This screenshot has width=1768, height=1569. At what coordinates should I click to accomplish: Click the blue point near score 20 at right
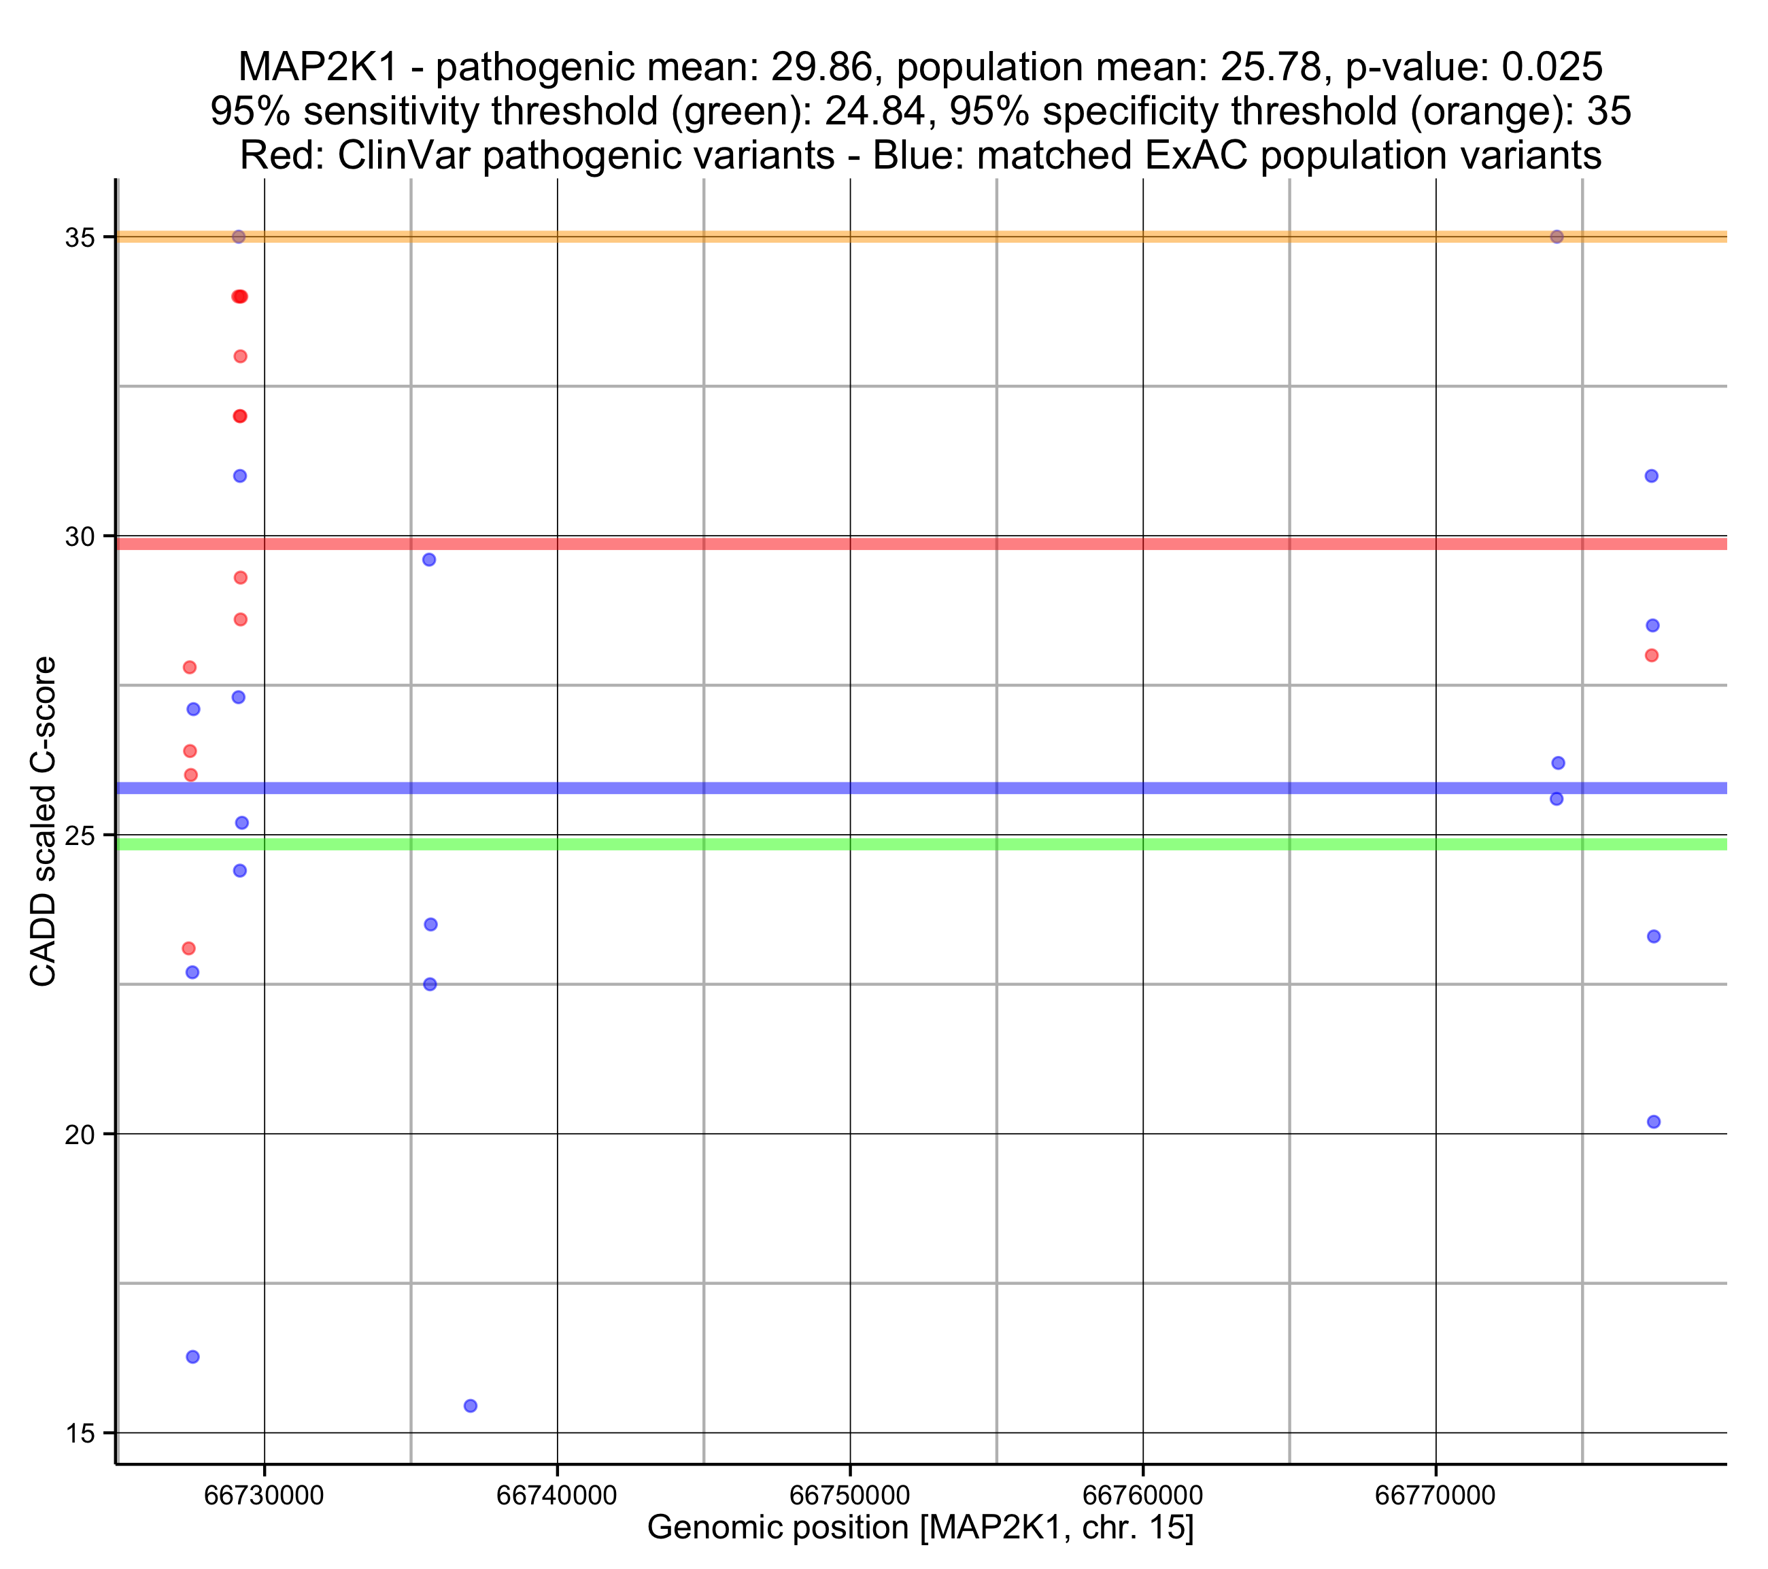tap(1654, 1122)
